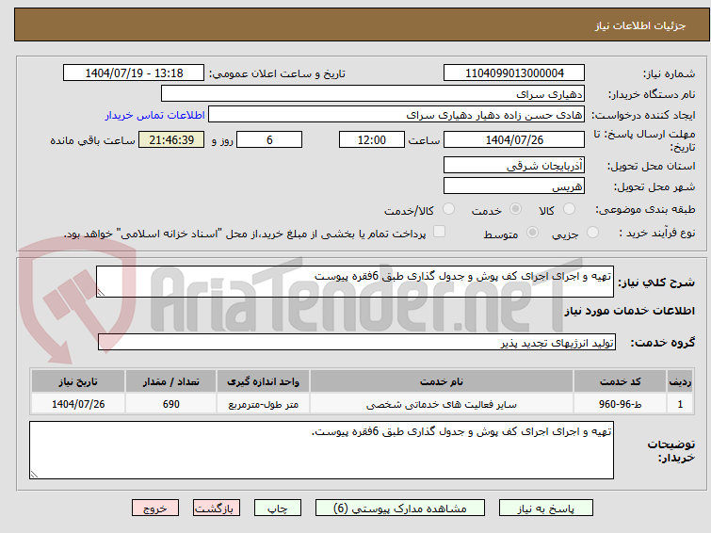Toggle the اسناد خزانه اسلامی payment checkbox

[439, 232]
